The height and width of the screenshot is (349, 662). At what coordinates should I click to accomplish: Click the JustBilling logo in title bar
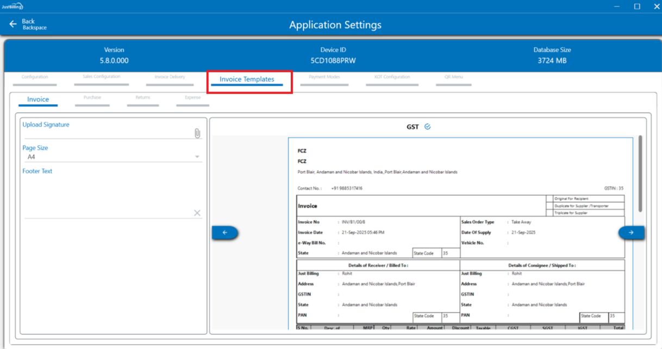click(x=12, y=6)
